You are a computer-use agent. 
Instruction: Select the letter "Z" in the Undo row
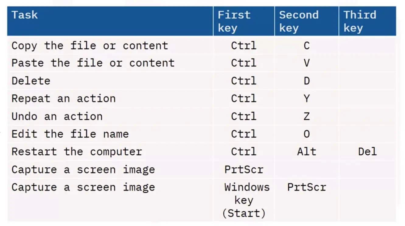tap(306, 116)
